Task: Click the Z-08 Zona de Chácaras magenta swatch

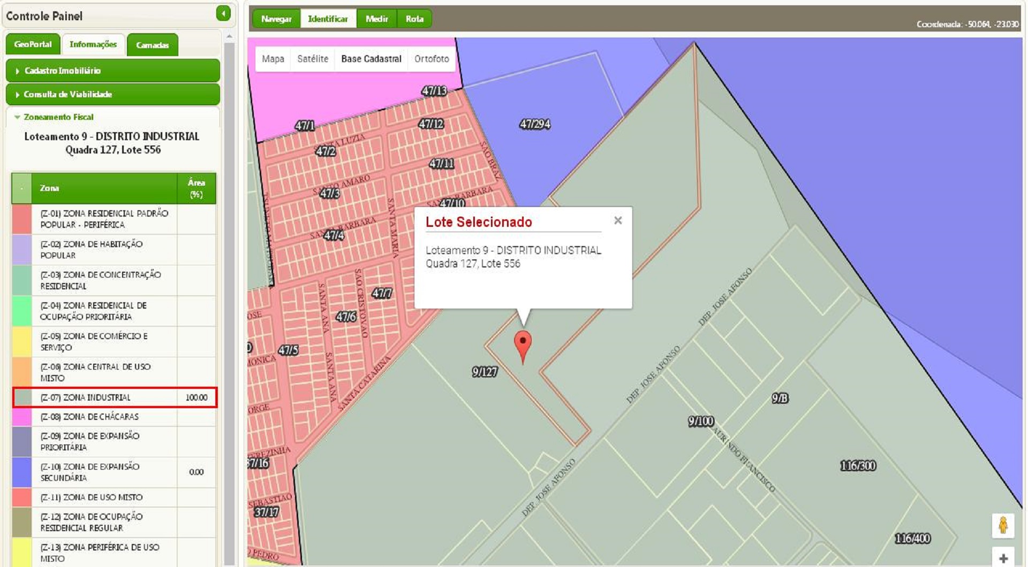Action: [22, 417]
